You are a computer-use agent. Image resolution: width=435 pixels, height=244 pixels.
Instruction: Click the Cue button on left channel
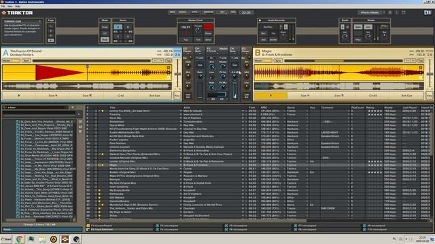pos(200,65)
